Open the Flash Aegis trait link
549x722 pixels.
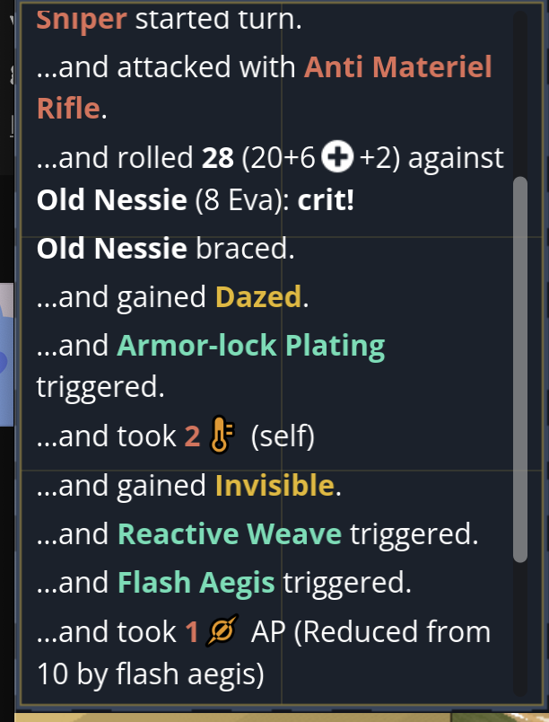[x=196, y=584]
